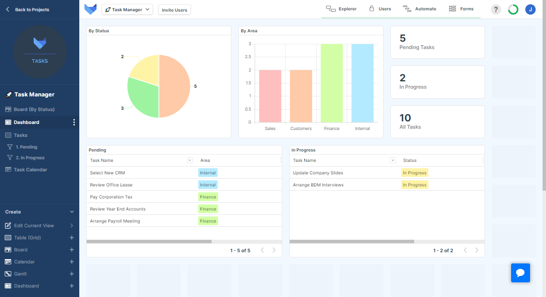Viewport: 546px width, 297px height.
Task: Add a new Gantt view with plus
Action: (72, 274)
